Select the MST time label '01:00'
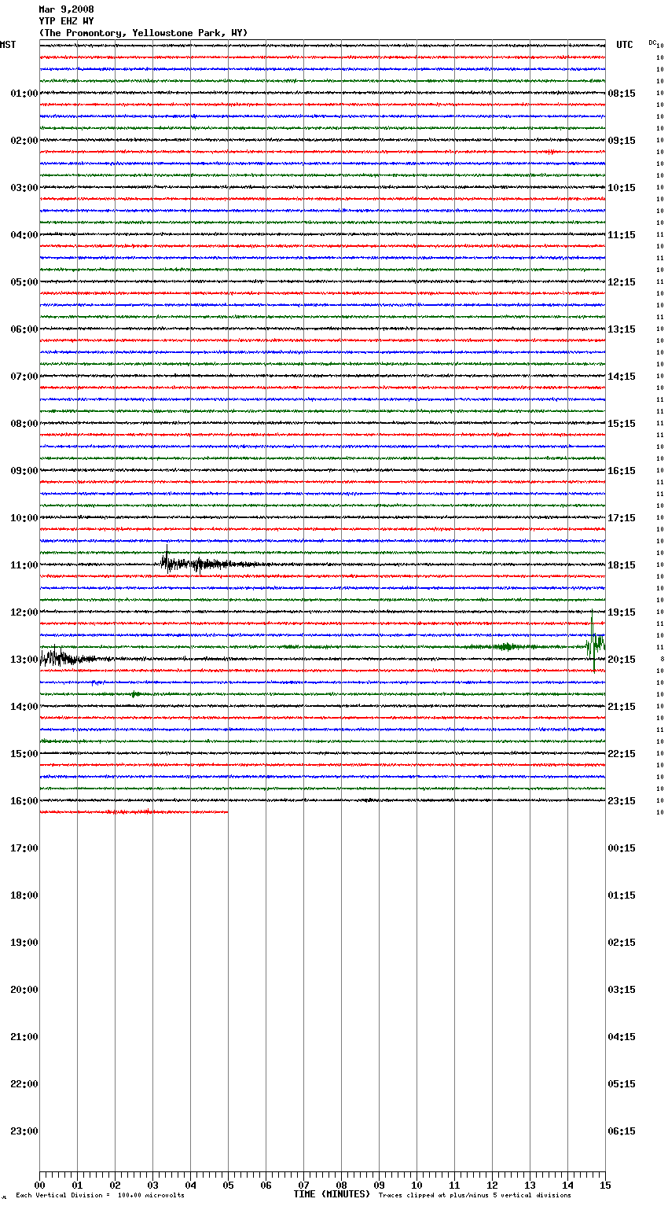Image resolution: width=668 pixels, height=1206 pixels. click(24, 94)
